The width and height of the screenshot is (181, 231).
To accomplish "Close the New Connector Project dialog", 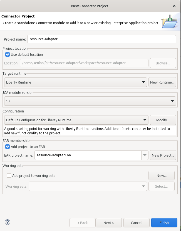I will click(174, 6).
